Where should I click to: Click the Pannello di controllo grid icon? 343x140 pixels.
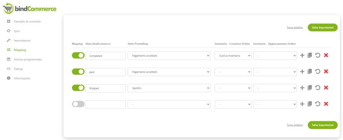[x=8, y=22]
